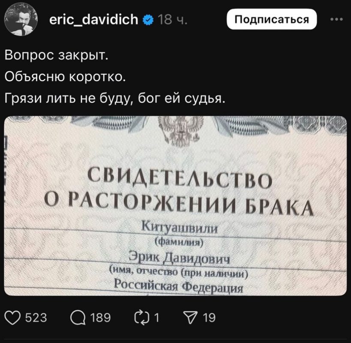351x343 pixels.
Task: Share the post with the paper plane icon
Action: tap(190, 318)
